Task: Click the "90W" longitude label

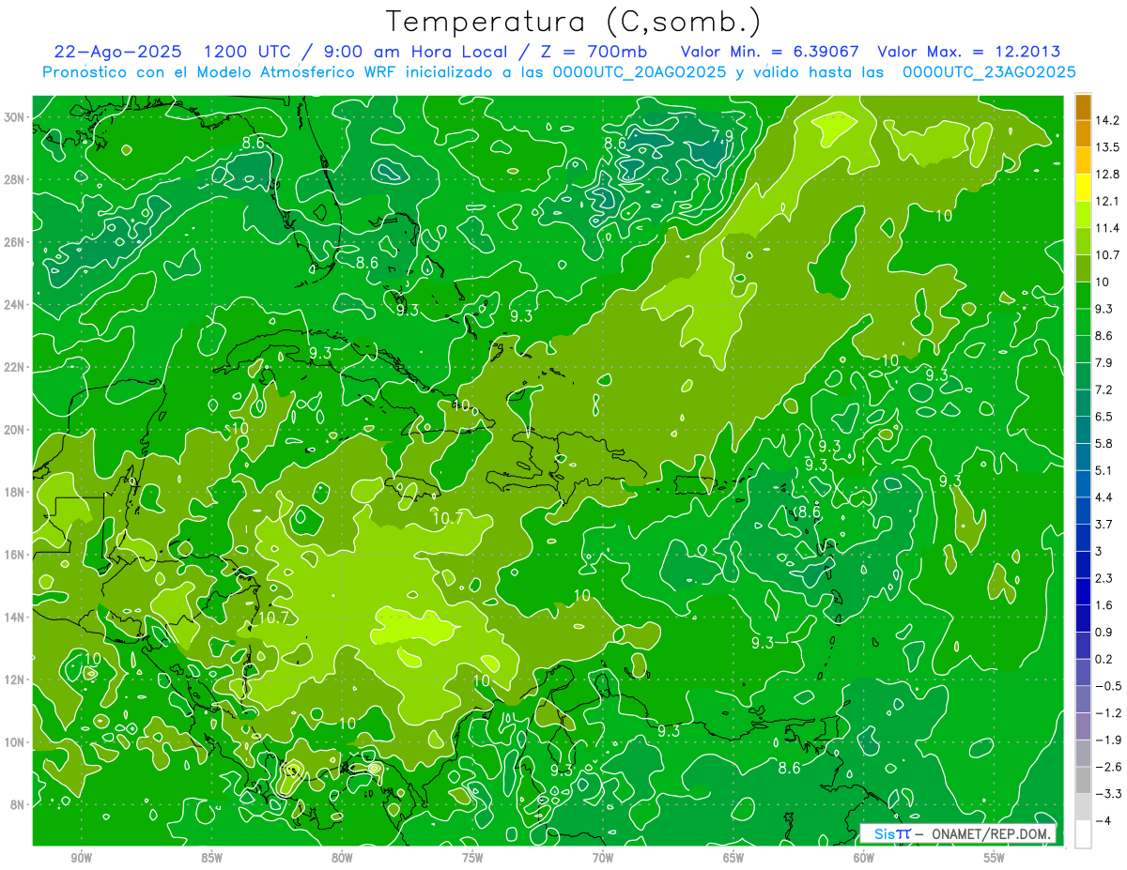Action: point(81,858)
